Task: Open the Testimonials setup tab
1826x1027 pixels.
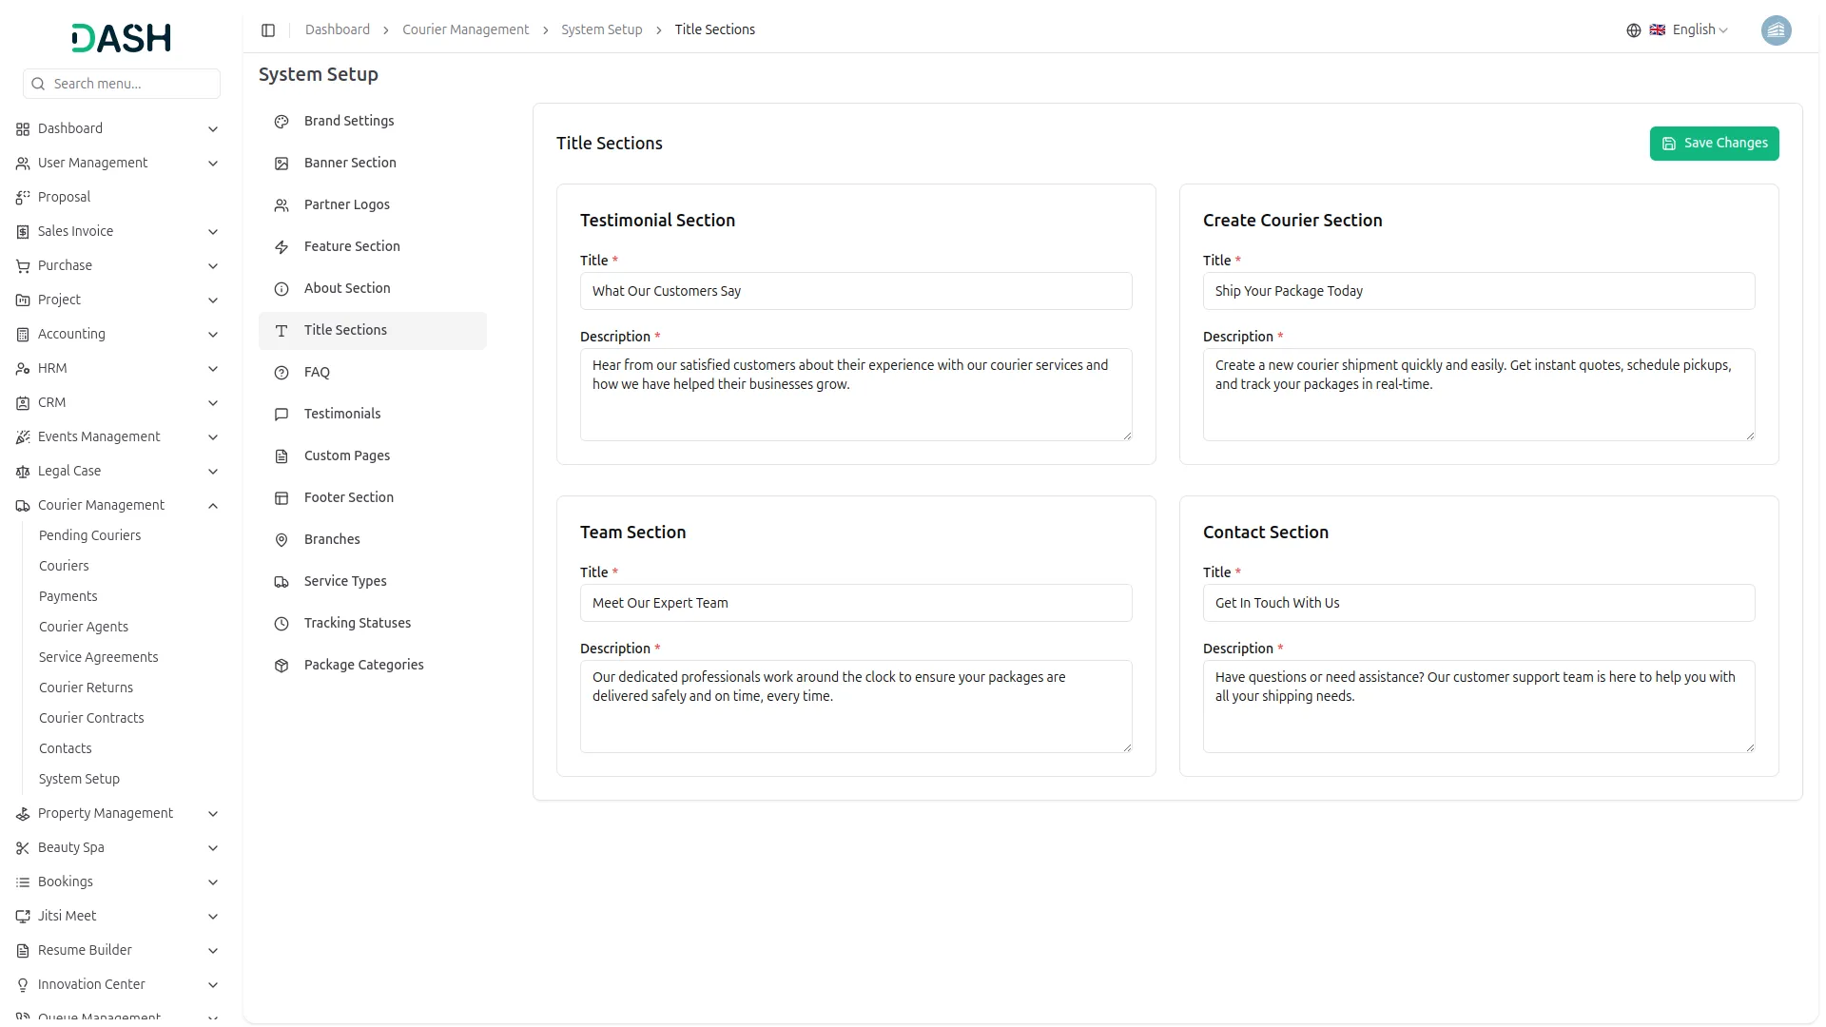Action: point(342,414)
